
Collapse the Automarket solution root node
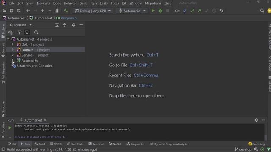coord(8,39)
